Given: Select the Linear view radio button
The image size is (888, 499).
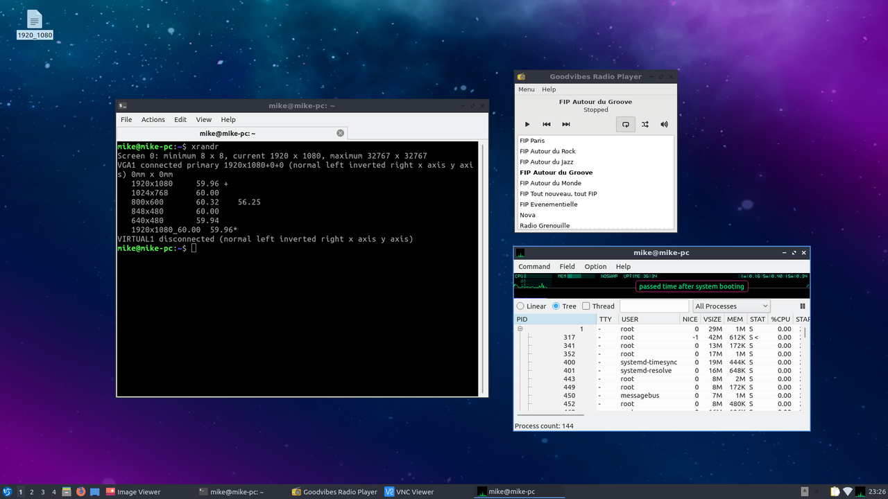Looking at the screenshot, I should click(521, 306).
